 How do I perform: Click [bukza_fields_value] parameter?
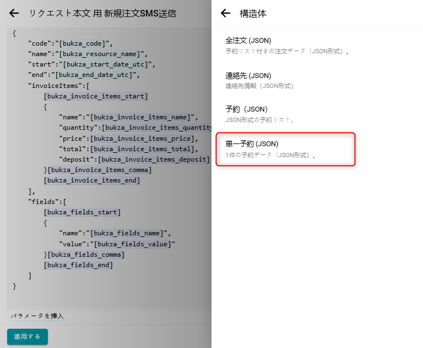point(132,244)
